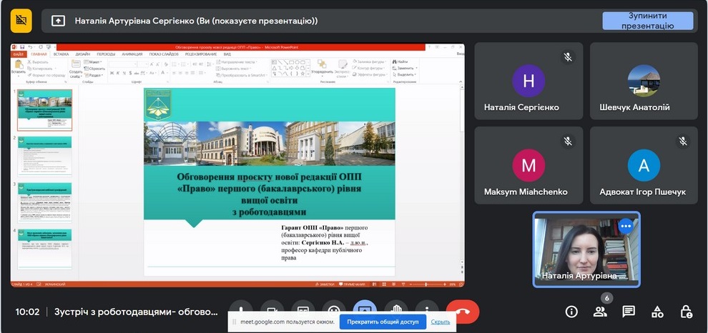Select Шевчук Анатолій participant tile
708x333 pixels.
(644, 81)
